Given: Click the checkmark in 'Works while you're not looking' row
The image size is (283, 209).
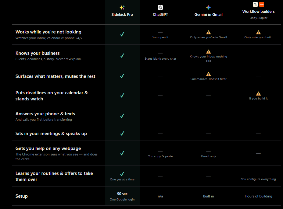Looking at the screenshot, I should pyautogui.click(x=122, y=34).
